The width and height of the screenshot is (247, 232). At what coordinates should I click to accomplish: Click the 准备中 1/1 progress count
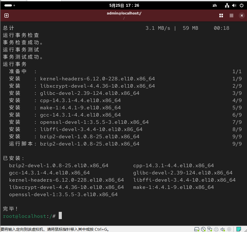tap(237, 72)
